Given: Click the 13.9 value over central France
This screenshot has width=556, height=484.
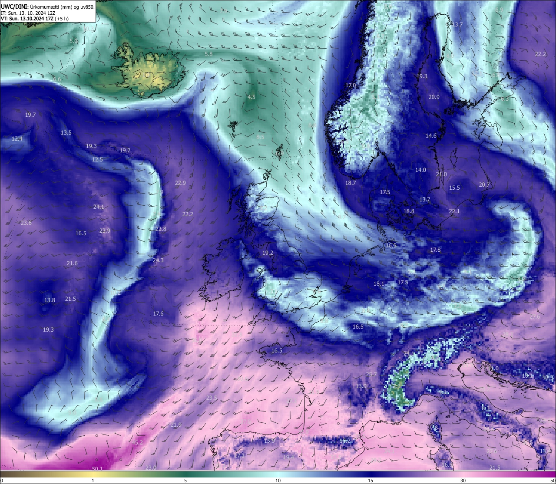Looking at the screenshot, I should [361, 386].
